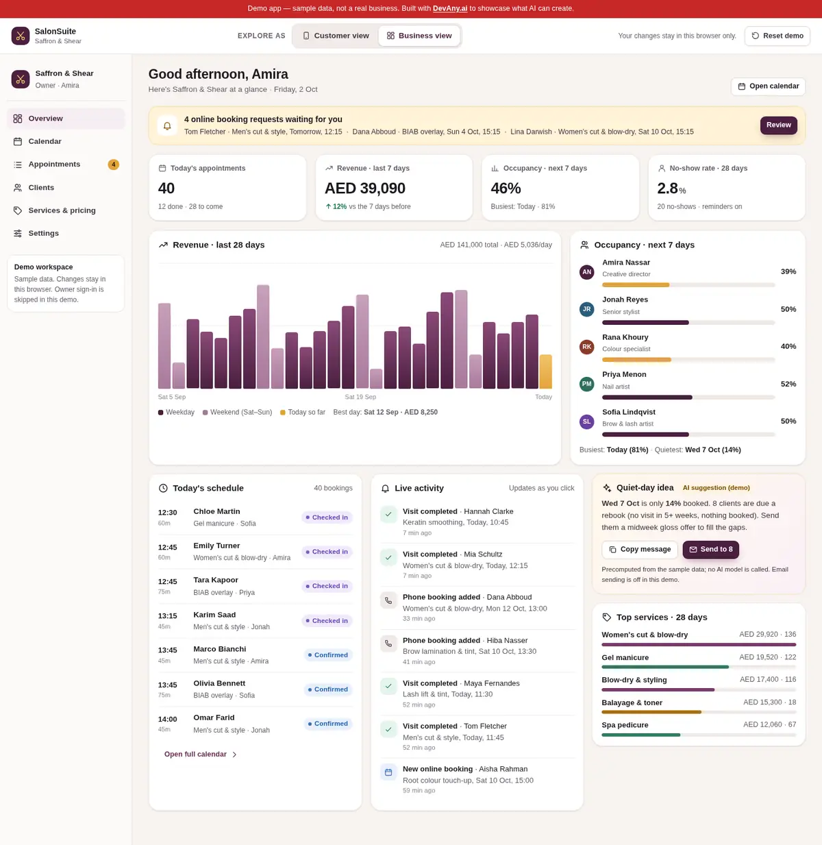The height and width of the screenshot is (845, 822).
Task: Open Appointments in the sidebar
Action: coord(66,164)
